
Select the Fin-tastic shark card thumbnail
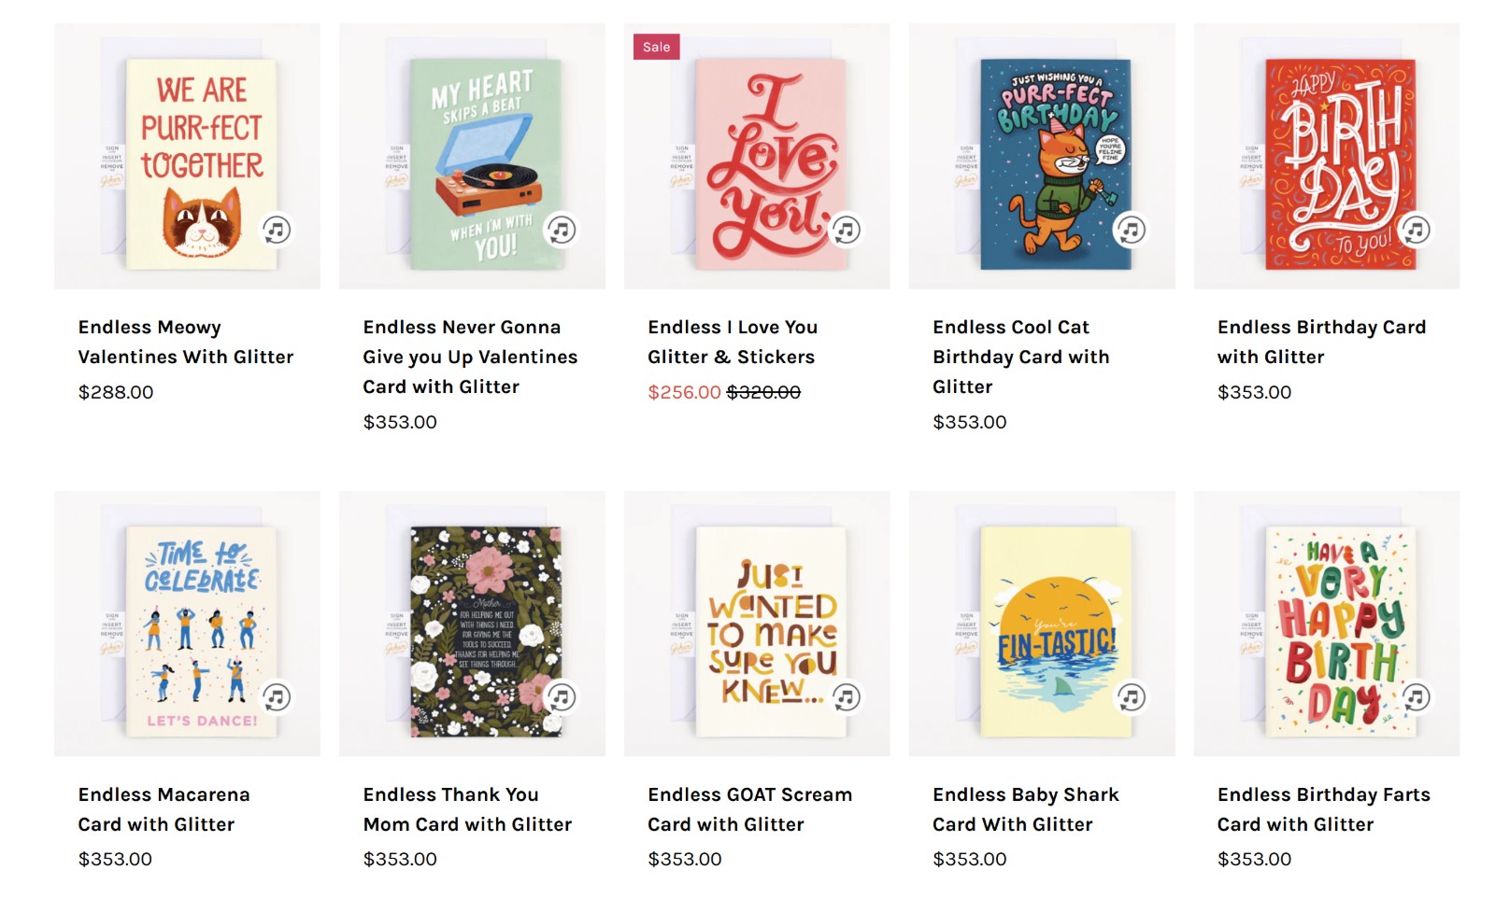(1042, 623)
